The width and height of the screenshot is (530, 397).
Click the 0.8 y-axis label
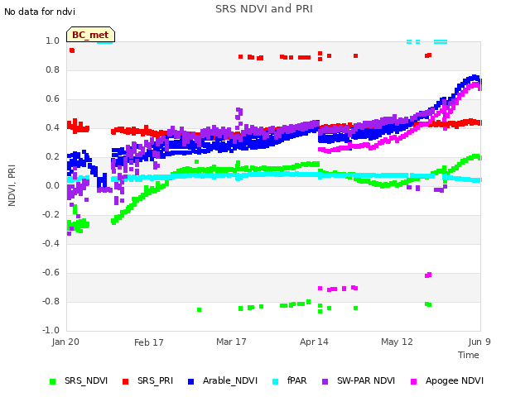pos(53,69)
